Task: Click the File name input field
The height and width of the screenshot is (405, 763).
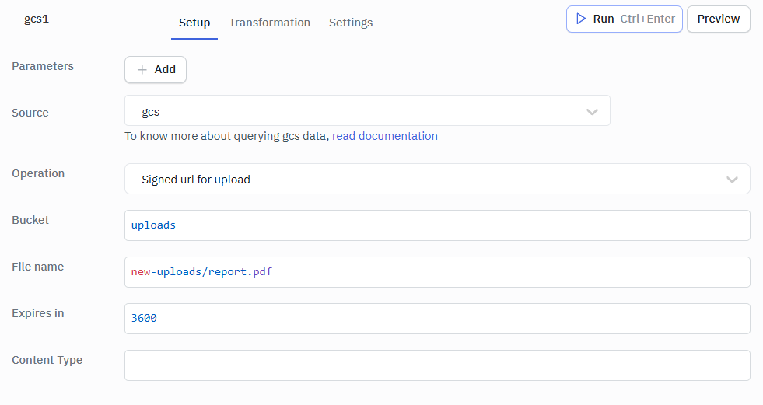Action: (x=436, y=272)
